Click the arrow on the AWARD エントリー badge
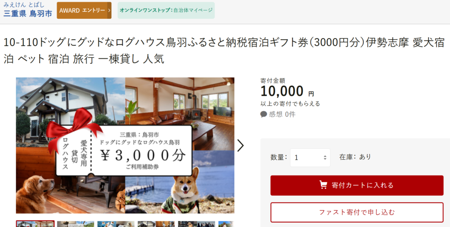This screenshot has height=227, width=450. 109,11
